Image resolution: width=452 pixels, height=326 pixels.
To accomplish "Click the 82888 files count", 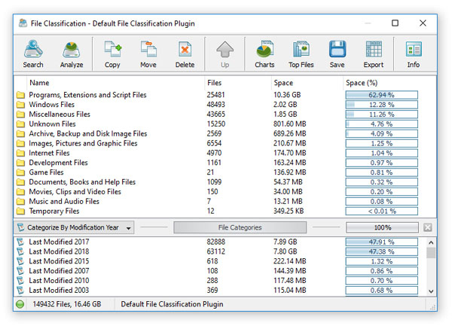I will click(x=215, y=242).
